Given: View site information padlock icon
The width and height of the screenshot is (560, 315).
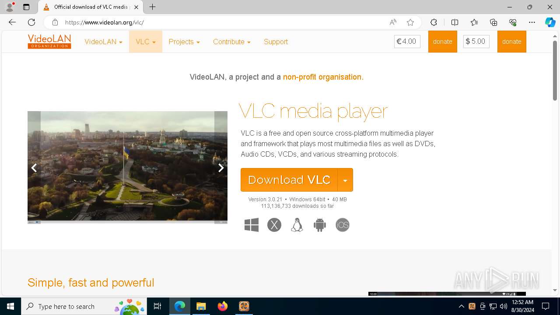Looking at the screenshot, I should coord(55,22).
